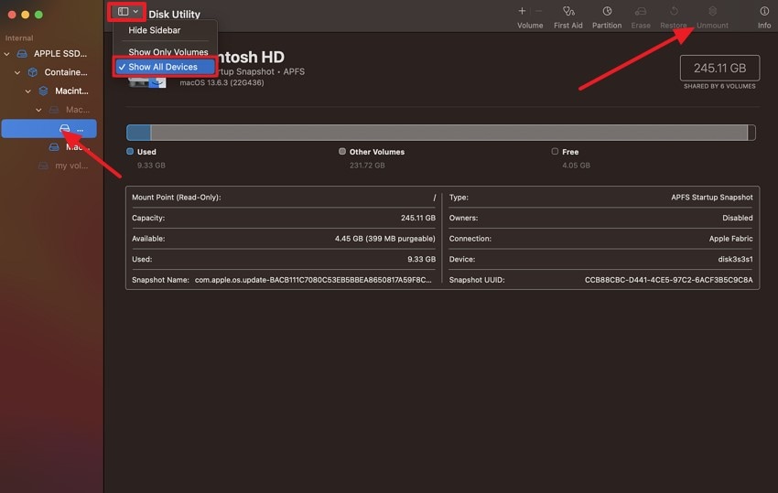Screen dimensions: 778x493
Task: Collapse the Containe... tree chevron
Action: point(17,72)
